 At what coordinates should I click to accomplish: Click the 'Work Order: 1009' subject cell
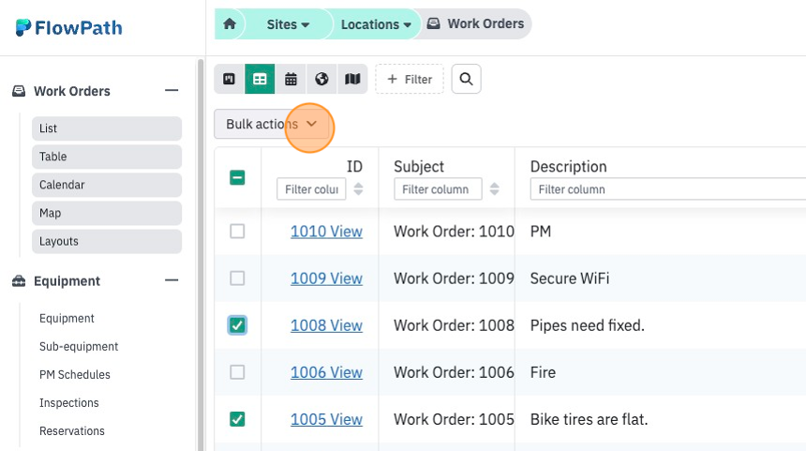coord(454,278)
